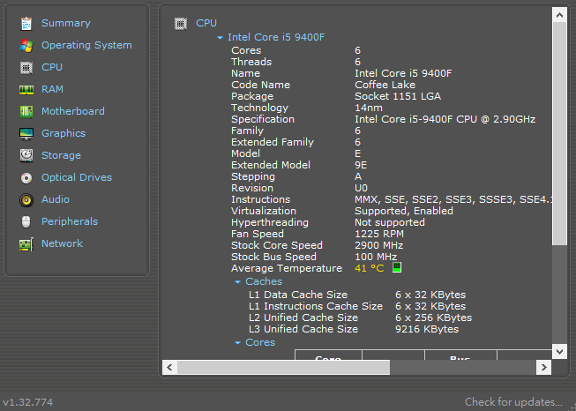Image resolution: width=576 pixels, height=411 pixels.
Task: Click the Hyperthreading label
Action: [269, 222]
